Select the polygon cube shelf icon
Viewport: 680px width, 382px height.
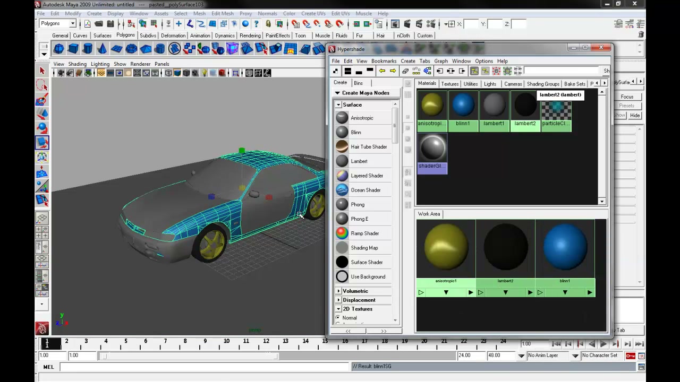73,49
